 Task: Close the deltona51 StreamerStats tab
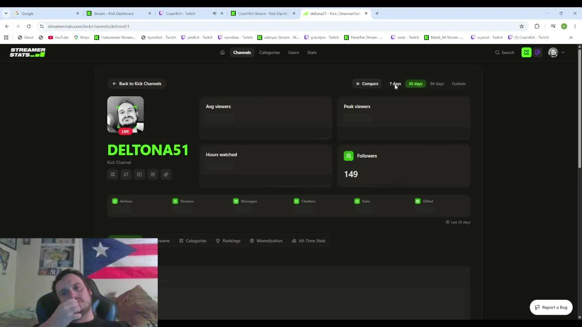366,14
